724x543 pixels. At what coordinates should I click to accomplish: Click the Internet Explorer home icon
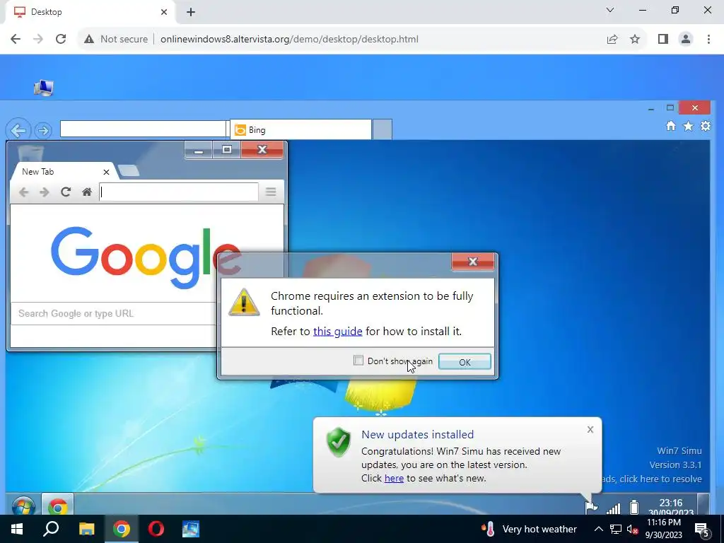[671, 126]
